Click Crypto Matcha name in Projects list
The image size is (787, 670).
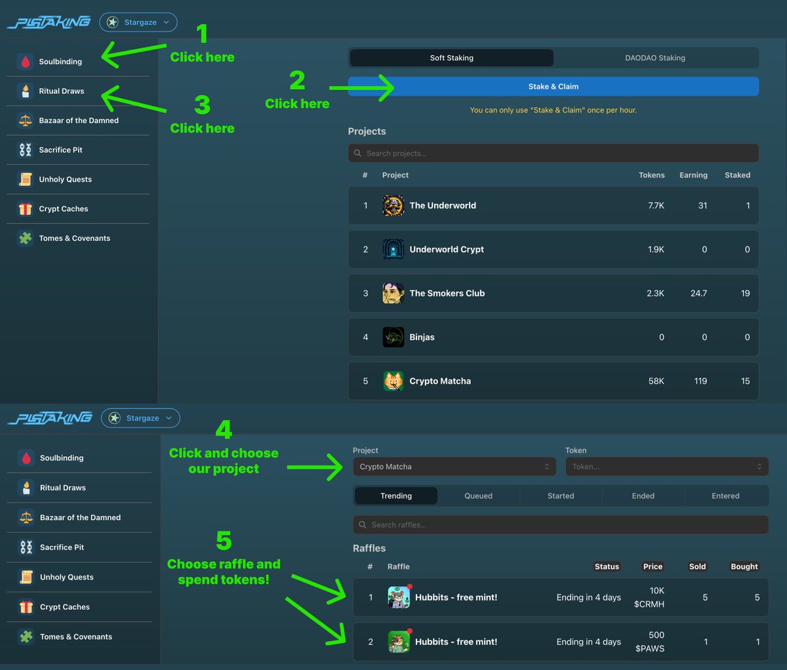pos(440,381)
